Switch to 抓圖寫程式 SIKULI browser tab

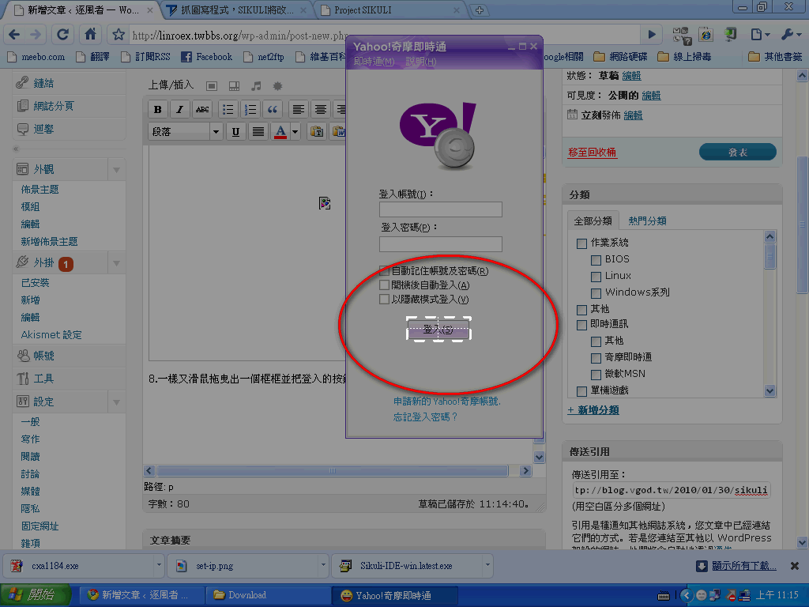coord(235,9)
